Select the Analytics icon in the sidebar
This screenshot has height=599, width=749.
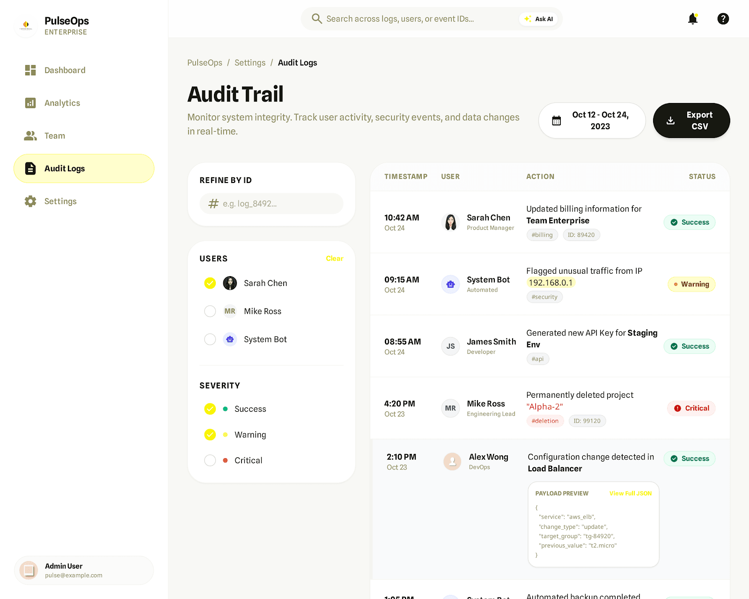coord(30,103)
